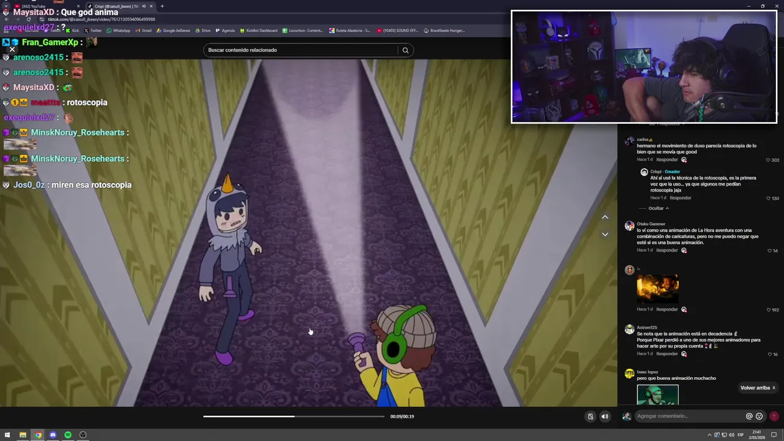The height and width of the screenshot is (441, 784).
Task: Click the 'ESP' language indicator in the taskbar
Action: tap(741, 435)
